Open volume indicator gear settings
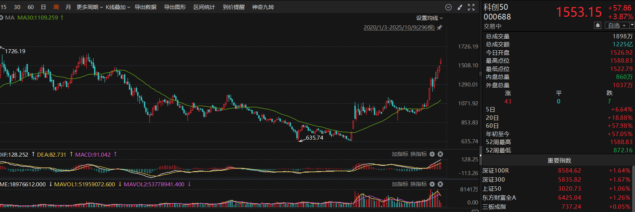 (432, 184)
